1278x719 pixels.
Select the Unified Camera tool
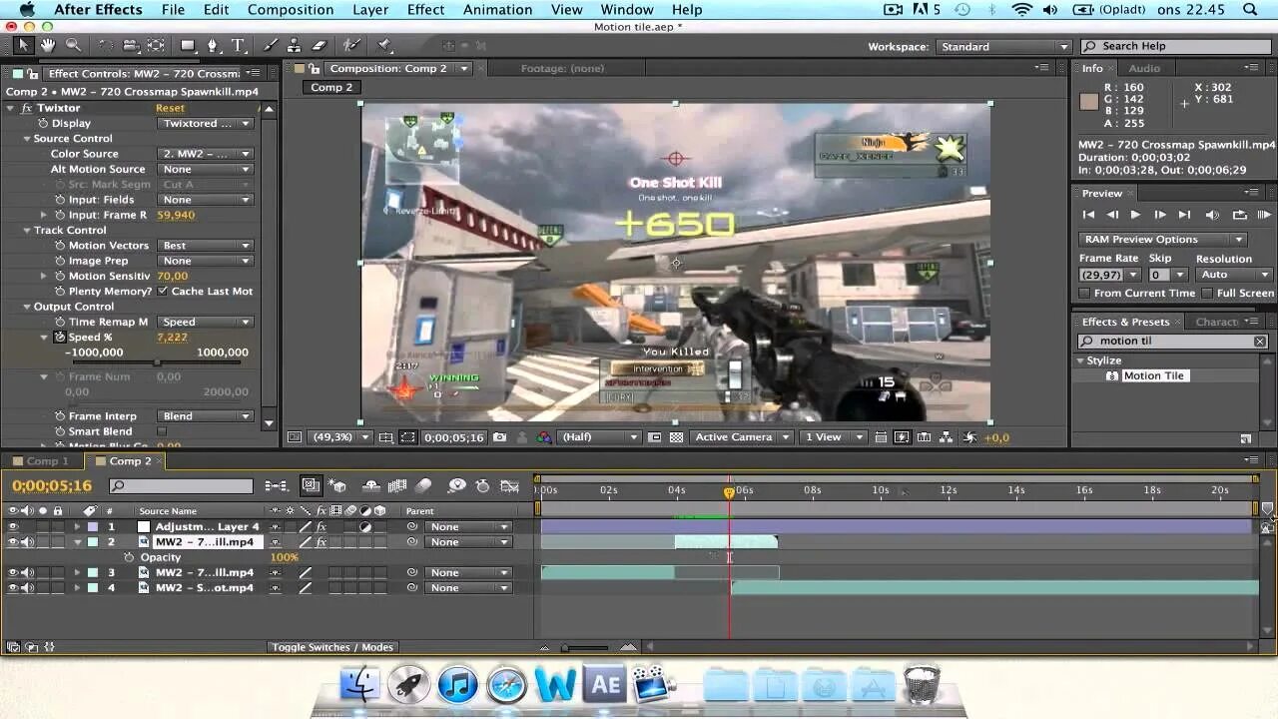[131, 46]
